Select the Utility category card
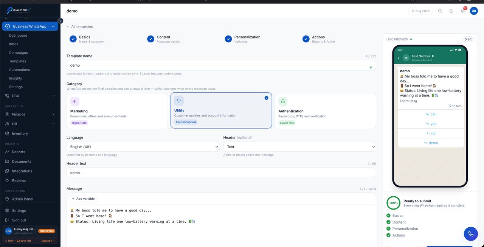484x247 pixels. (x=221, y=110)
